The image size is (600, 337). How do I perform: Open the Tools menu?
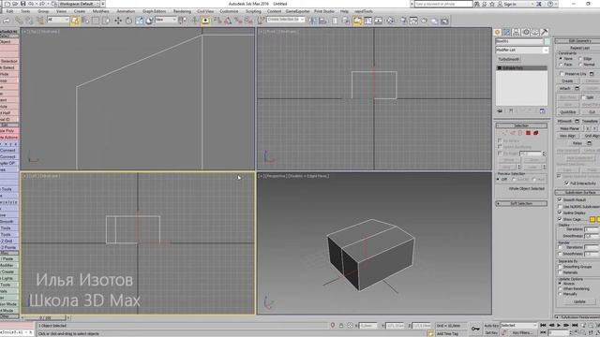point(25,11)
